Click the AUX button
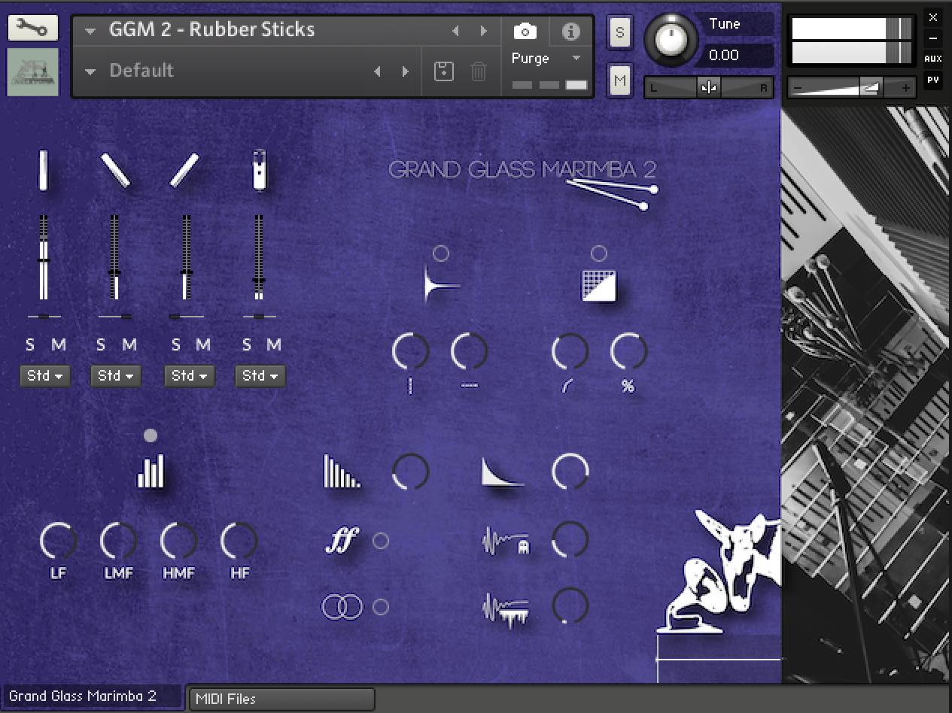Image resolution: width=952 pixels, height=713 pixels. point(933,58)
